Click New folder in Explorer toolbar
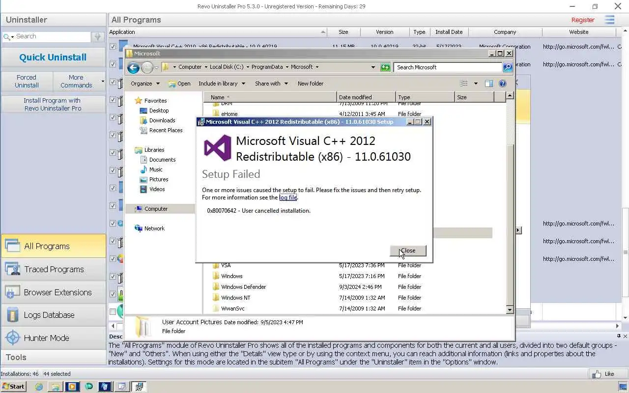Viewport: 629px width, 393px height. [x=310, y=84]
